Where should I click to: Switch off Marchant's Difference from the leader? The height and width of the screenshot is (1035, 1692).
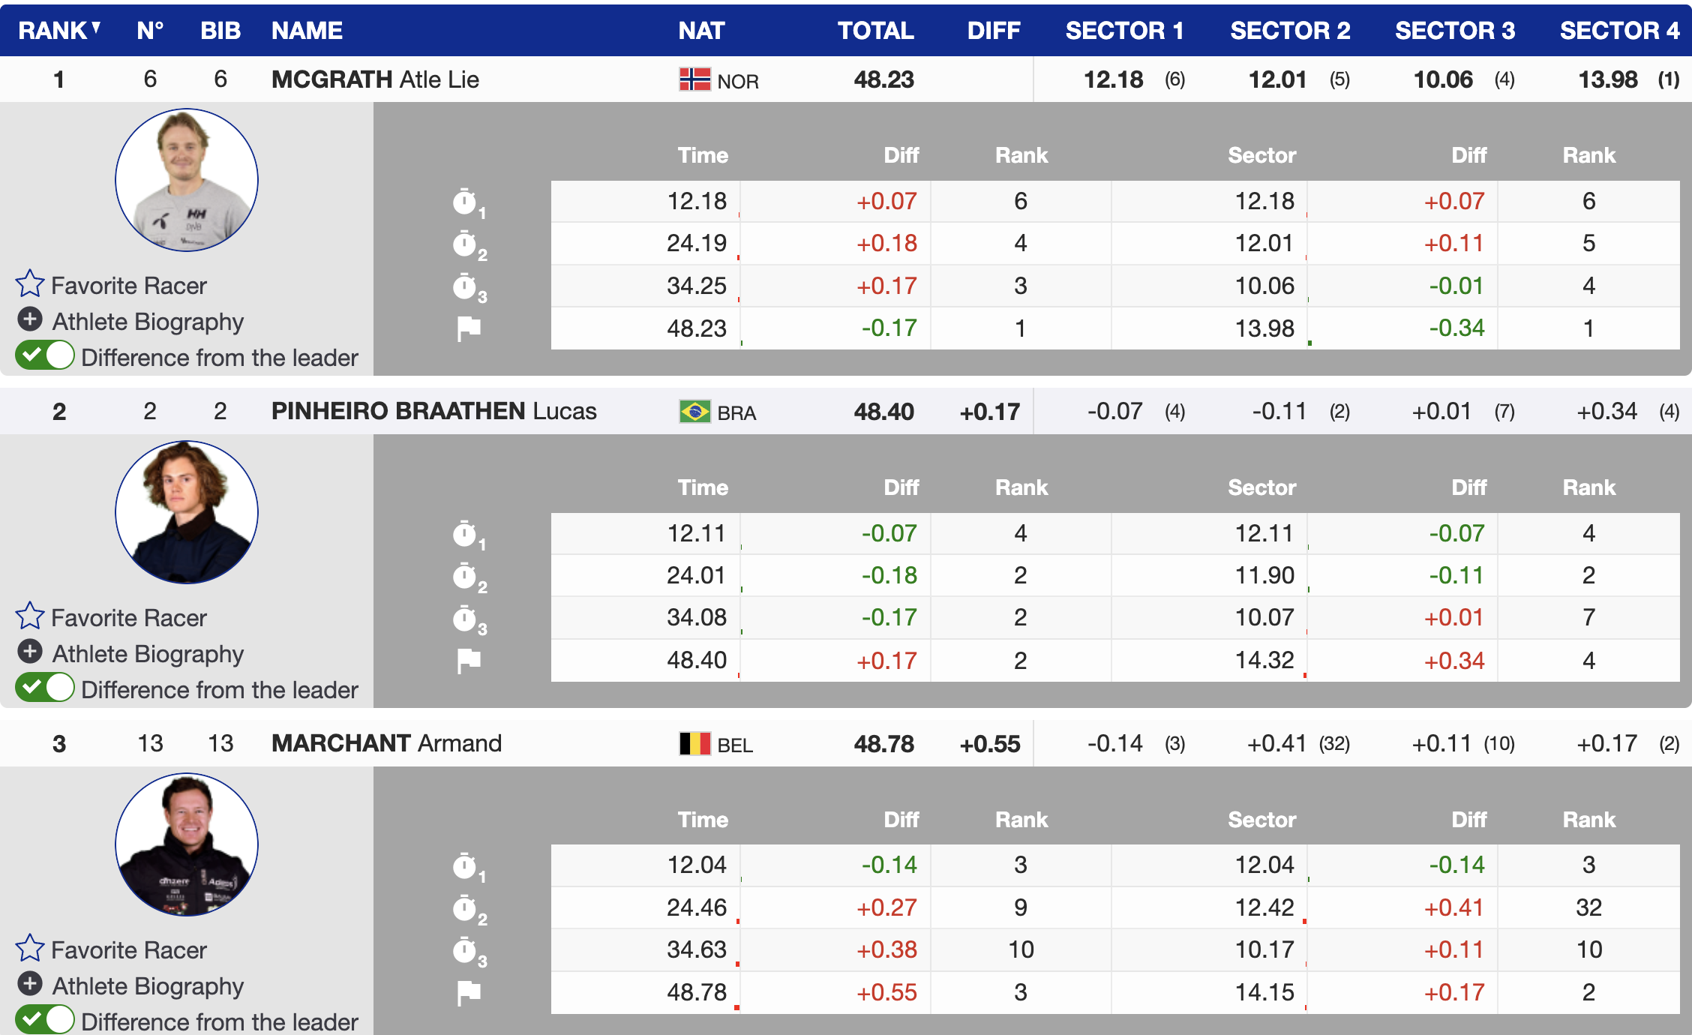pyautogui.click(x=45, y=1020)
